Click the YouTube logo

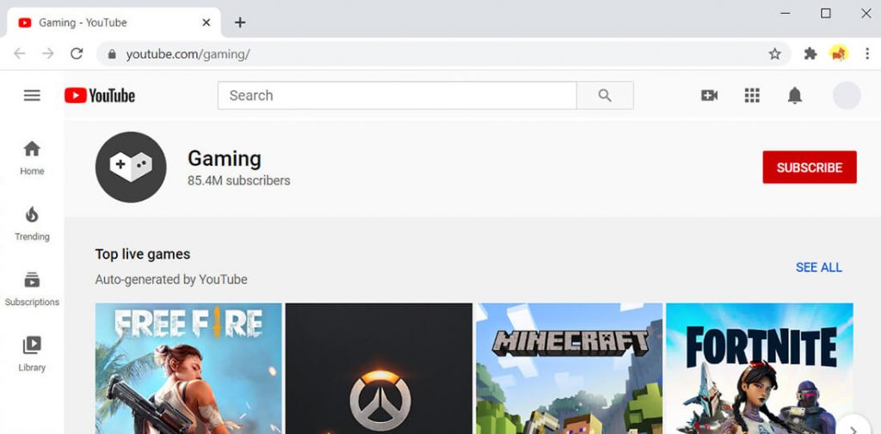click(x=100, y=95)
